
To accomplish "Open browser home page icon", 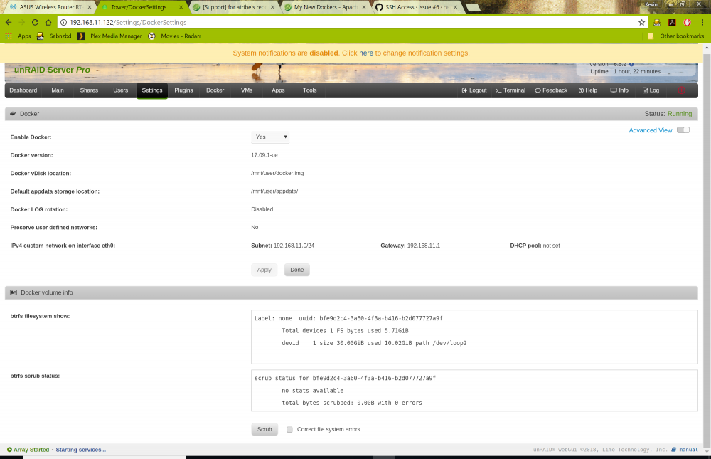I will tap(48, 22).
